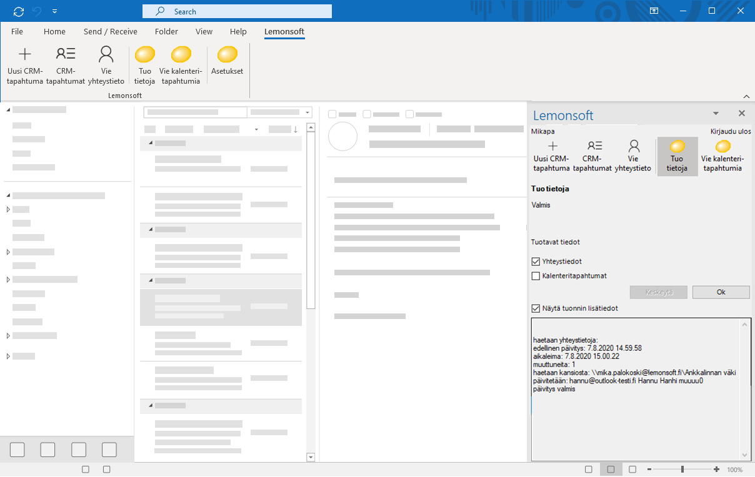Toggle Näytä tuonnin lisätiedot checkbox
The height and width of the screenshot is (477, 755).
pos(536,308)
